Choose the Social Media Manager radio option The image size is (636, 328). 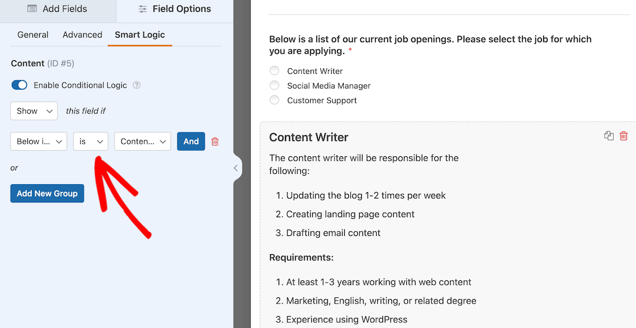(275, 85)
